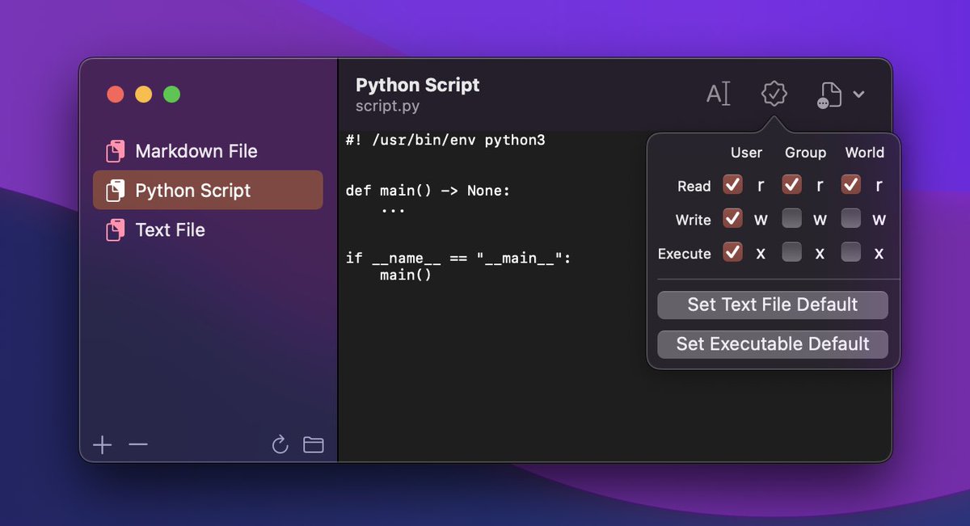Click the Text File row icon

(x=115, y=230)
